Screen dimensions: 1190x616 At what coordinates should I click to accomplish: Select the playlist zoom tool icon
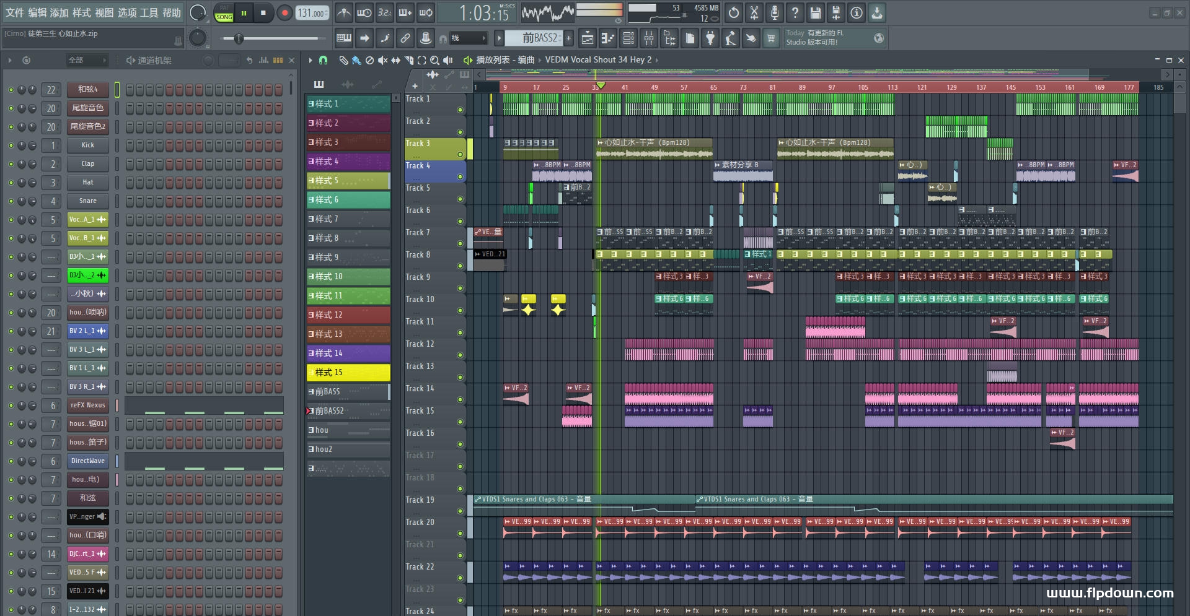[434, 60]
